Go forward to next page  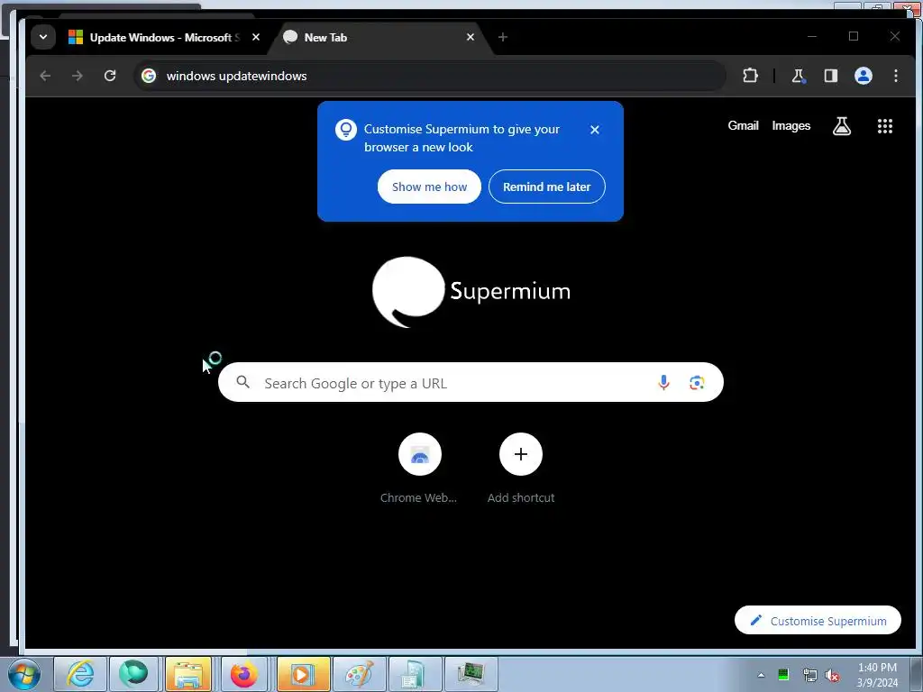point(78,76)
